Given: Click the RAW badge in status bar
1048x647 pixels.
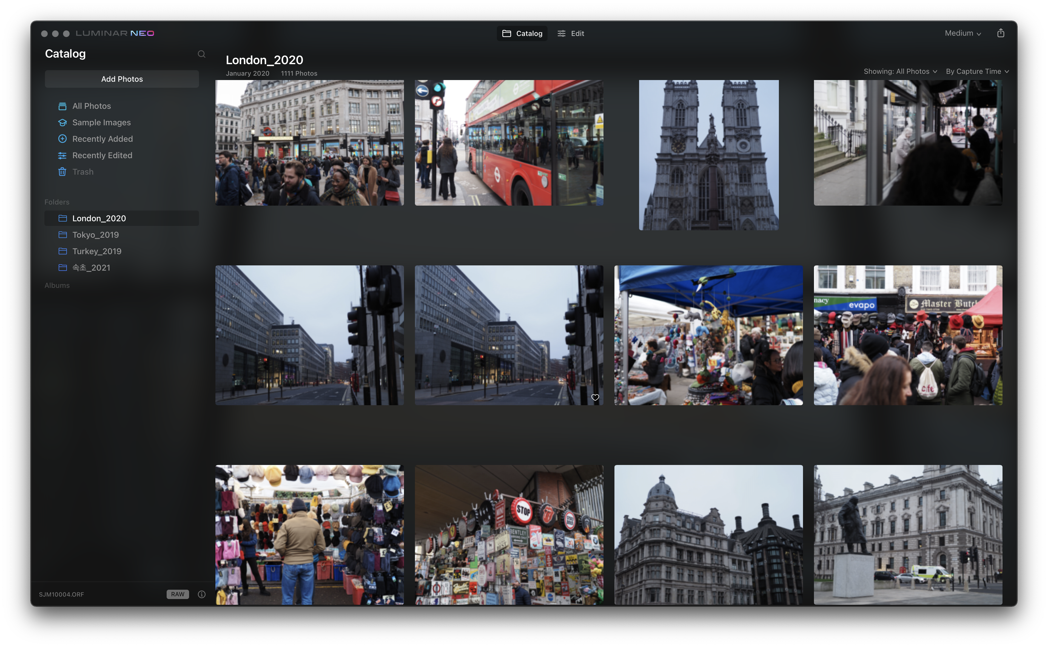Looking at the screenshot, I should click(178, 594).
